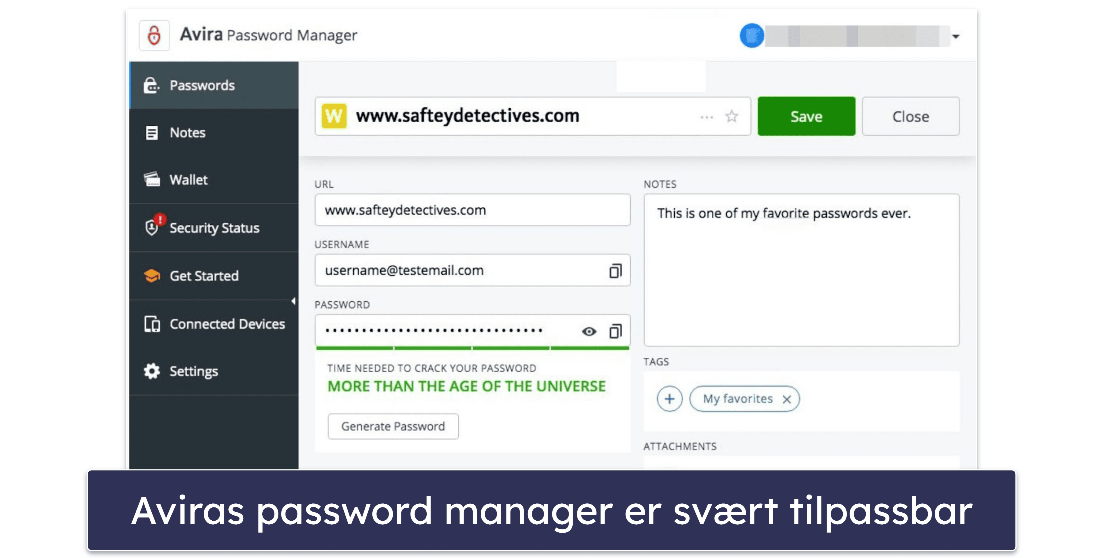Click the account dropdown arrow
The width and height of the screenshot is (1103, 558).
961,36
